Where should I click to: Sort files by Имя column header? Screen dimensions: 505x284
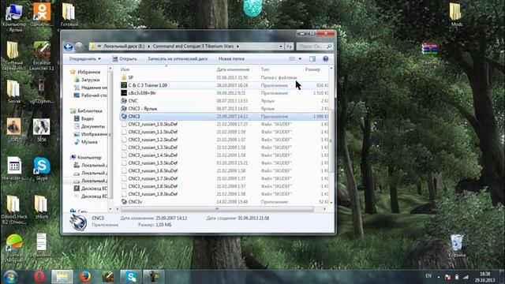[x=125, y=69]
